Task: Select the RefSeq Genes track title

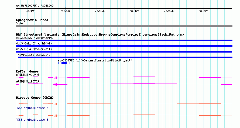Action: point(27,71)
